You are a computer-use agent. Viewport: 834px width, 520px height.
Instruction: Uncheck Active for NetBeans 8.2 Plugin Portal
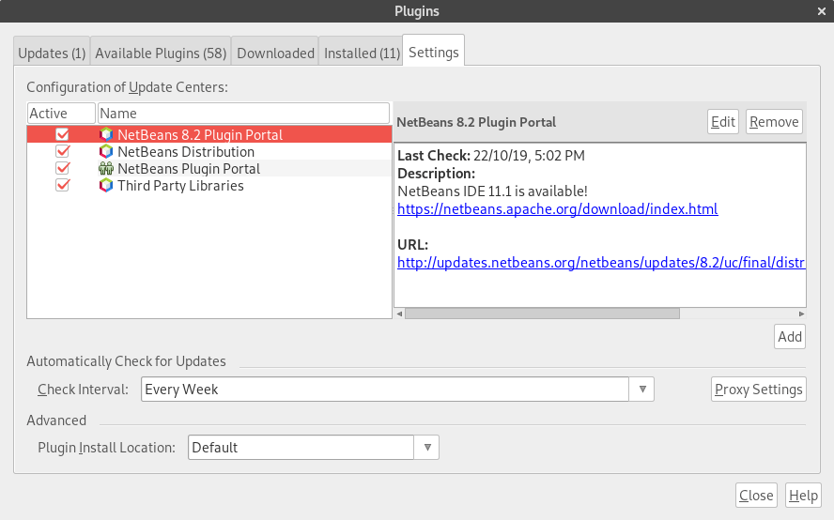(x=63, y=134)
